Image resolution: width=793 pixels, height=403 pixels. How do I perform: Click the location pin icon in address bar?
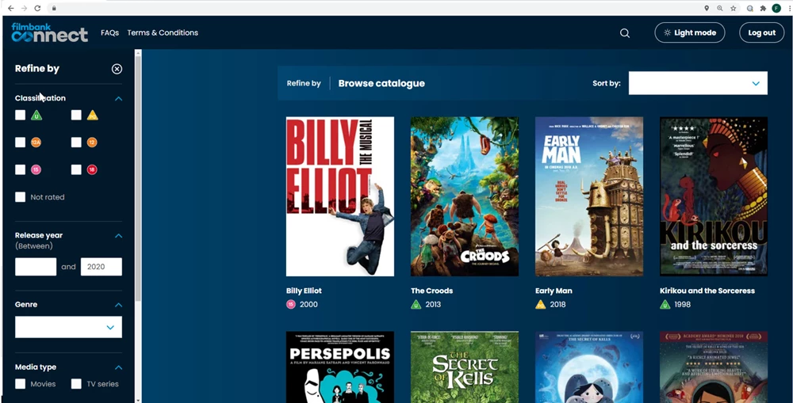pyautogui.click(x=707, y=8)
